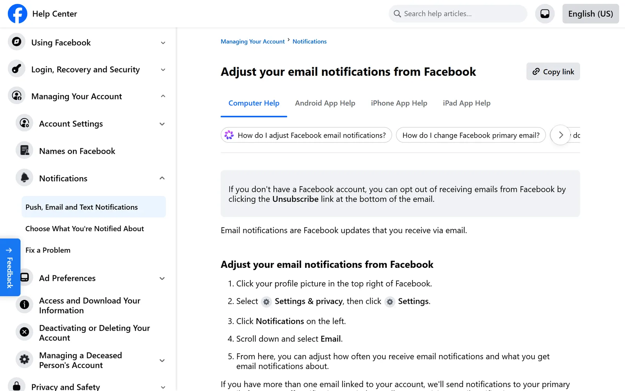Collapse the Notifications section chevron
625x391 pixels.
[x=162, y=178]
